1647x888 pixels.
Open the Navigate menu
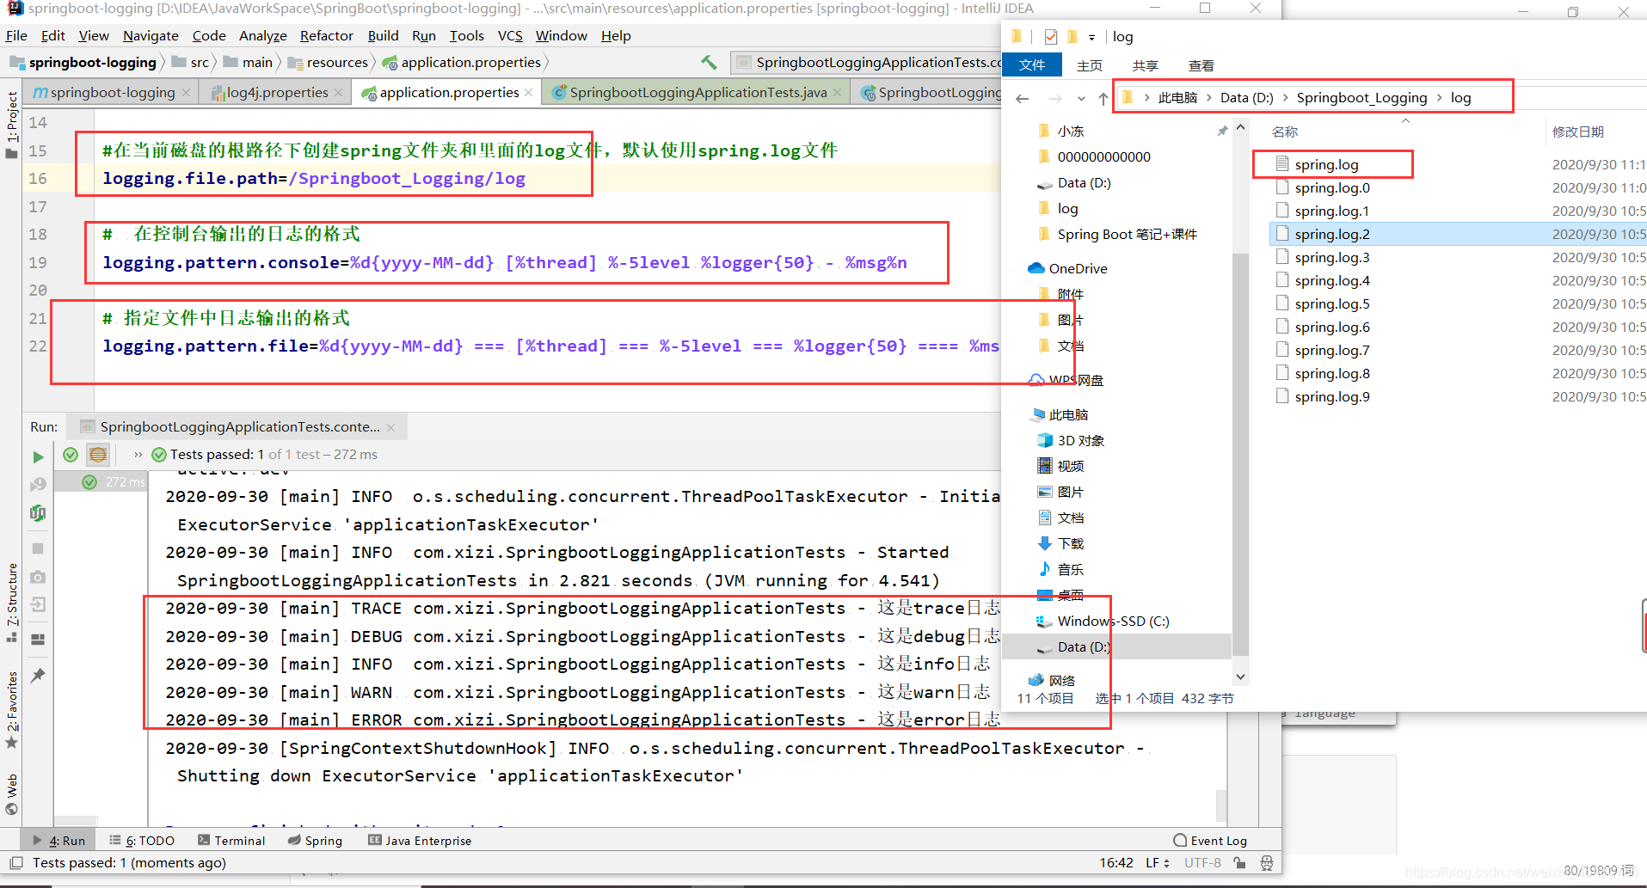pyautogui.click(x=151, y=36)
